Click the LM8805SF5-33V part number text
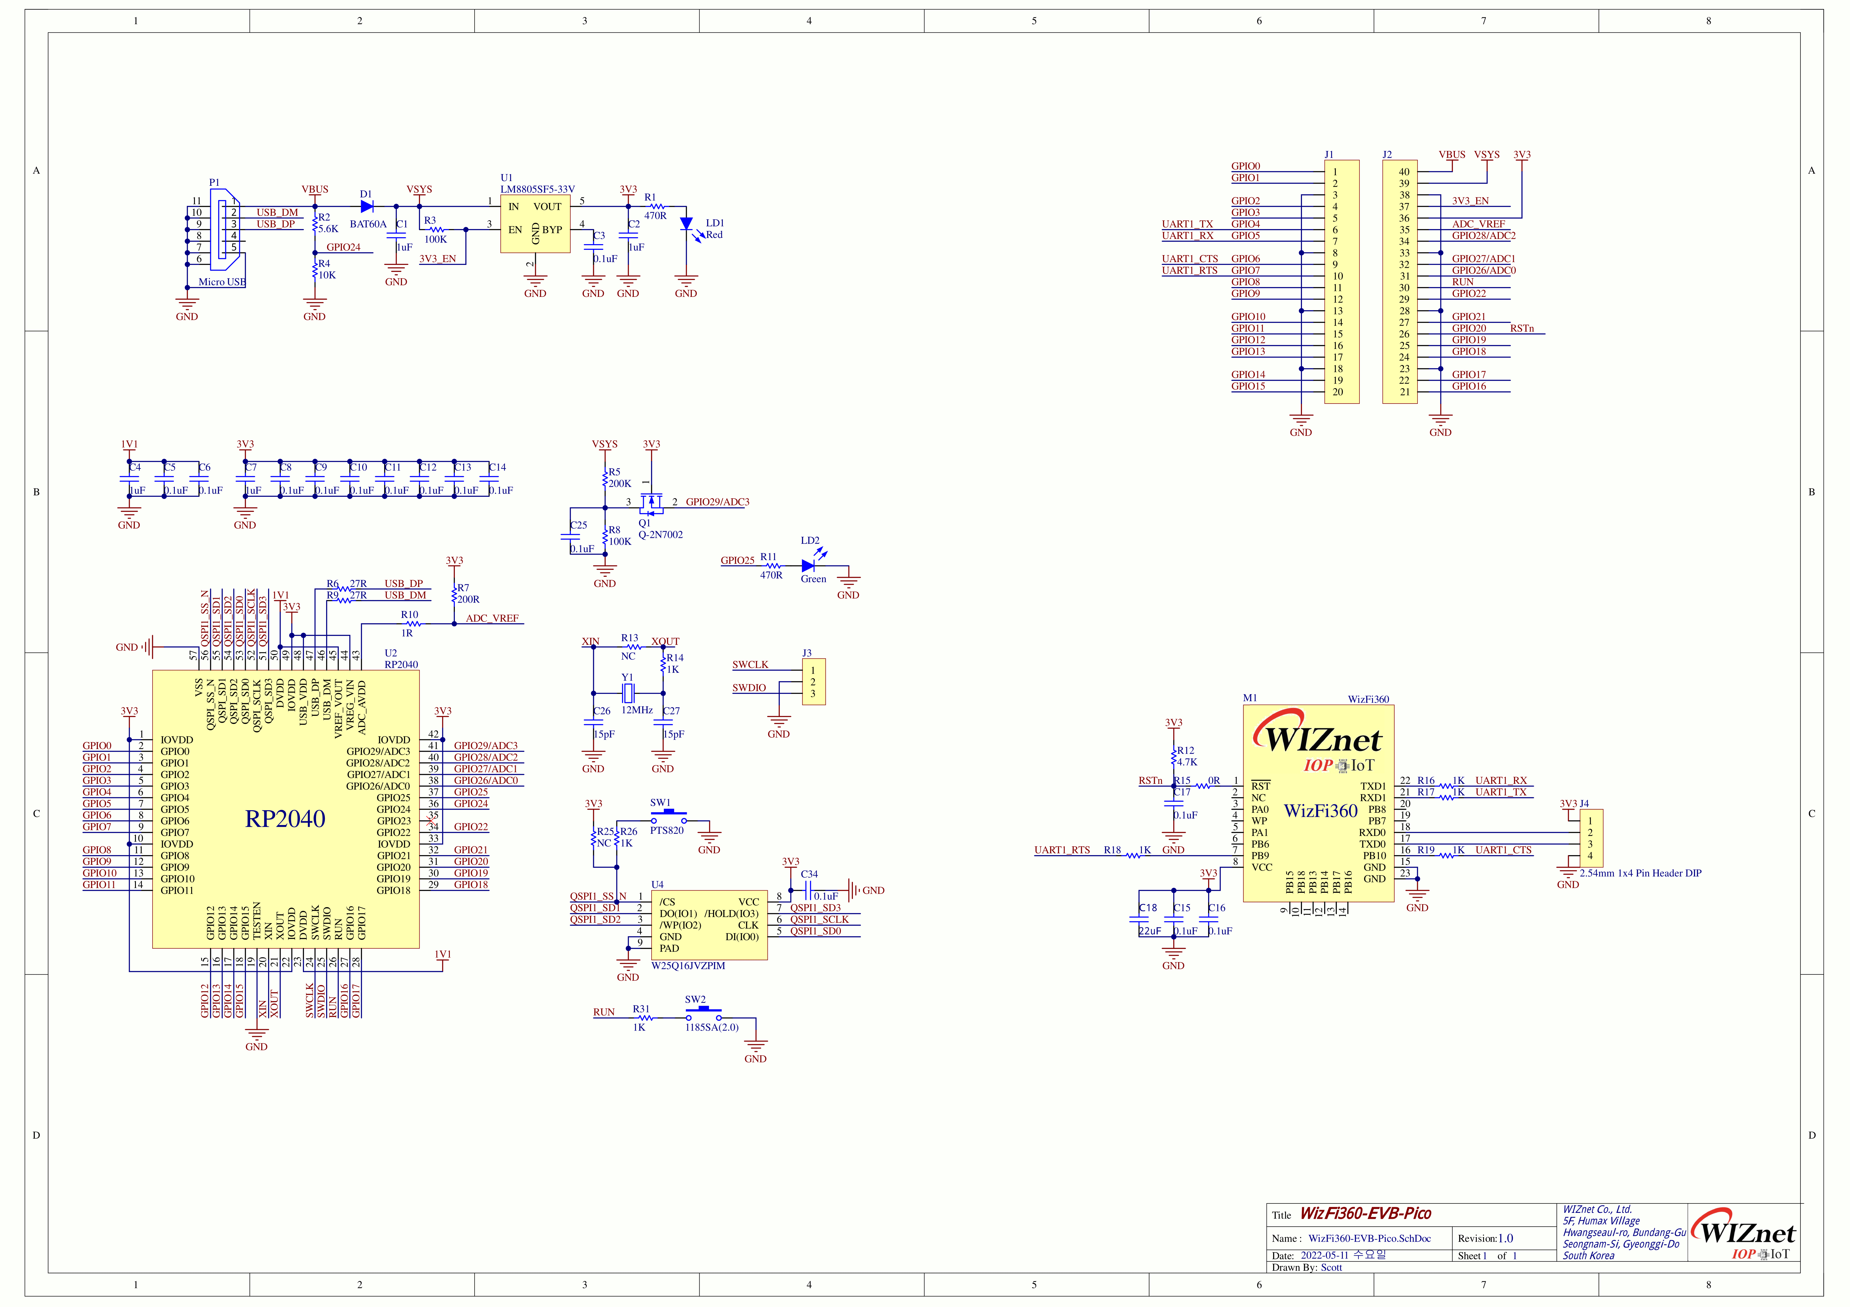 537,189
